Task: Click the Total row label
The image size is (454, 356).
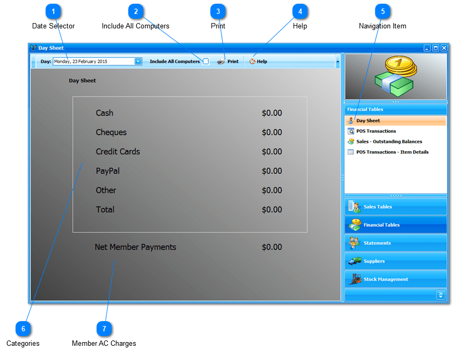Action: tap(105, 210)
